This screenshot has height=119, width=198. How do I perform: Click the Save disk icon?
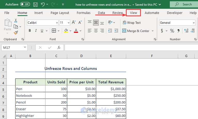click(x=35, y=4)
